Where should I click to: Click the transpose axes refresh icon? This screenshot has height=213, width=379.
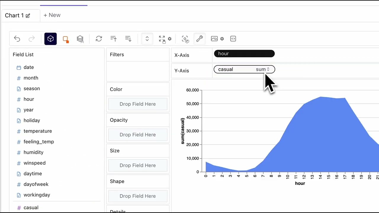click(99, 39)
